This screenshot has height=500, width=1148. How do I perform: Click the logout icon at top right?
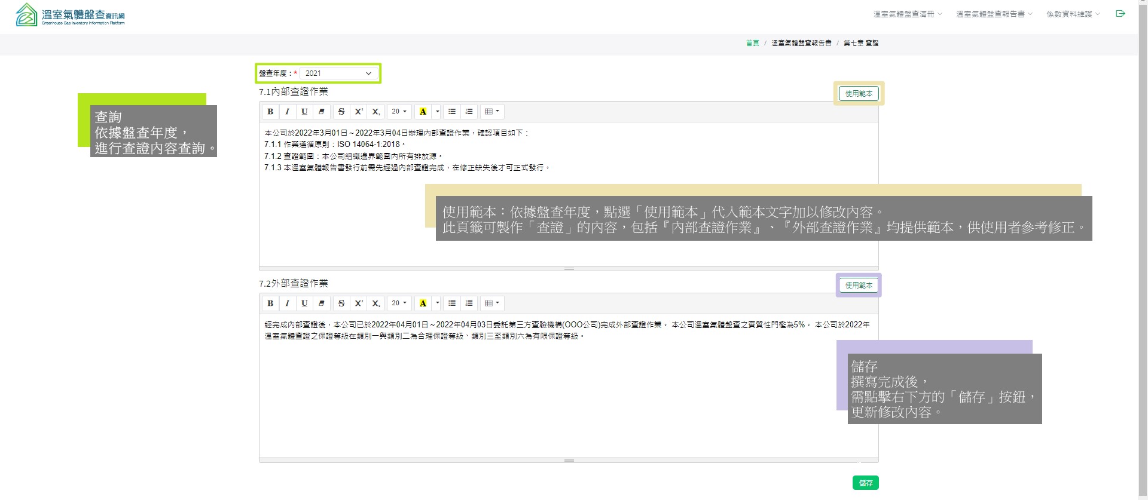coord(1120,14)
